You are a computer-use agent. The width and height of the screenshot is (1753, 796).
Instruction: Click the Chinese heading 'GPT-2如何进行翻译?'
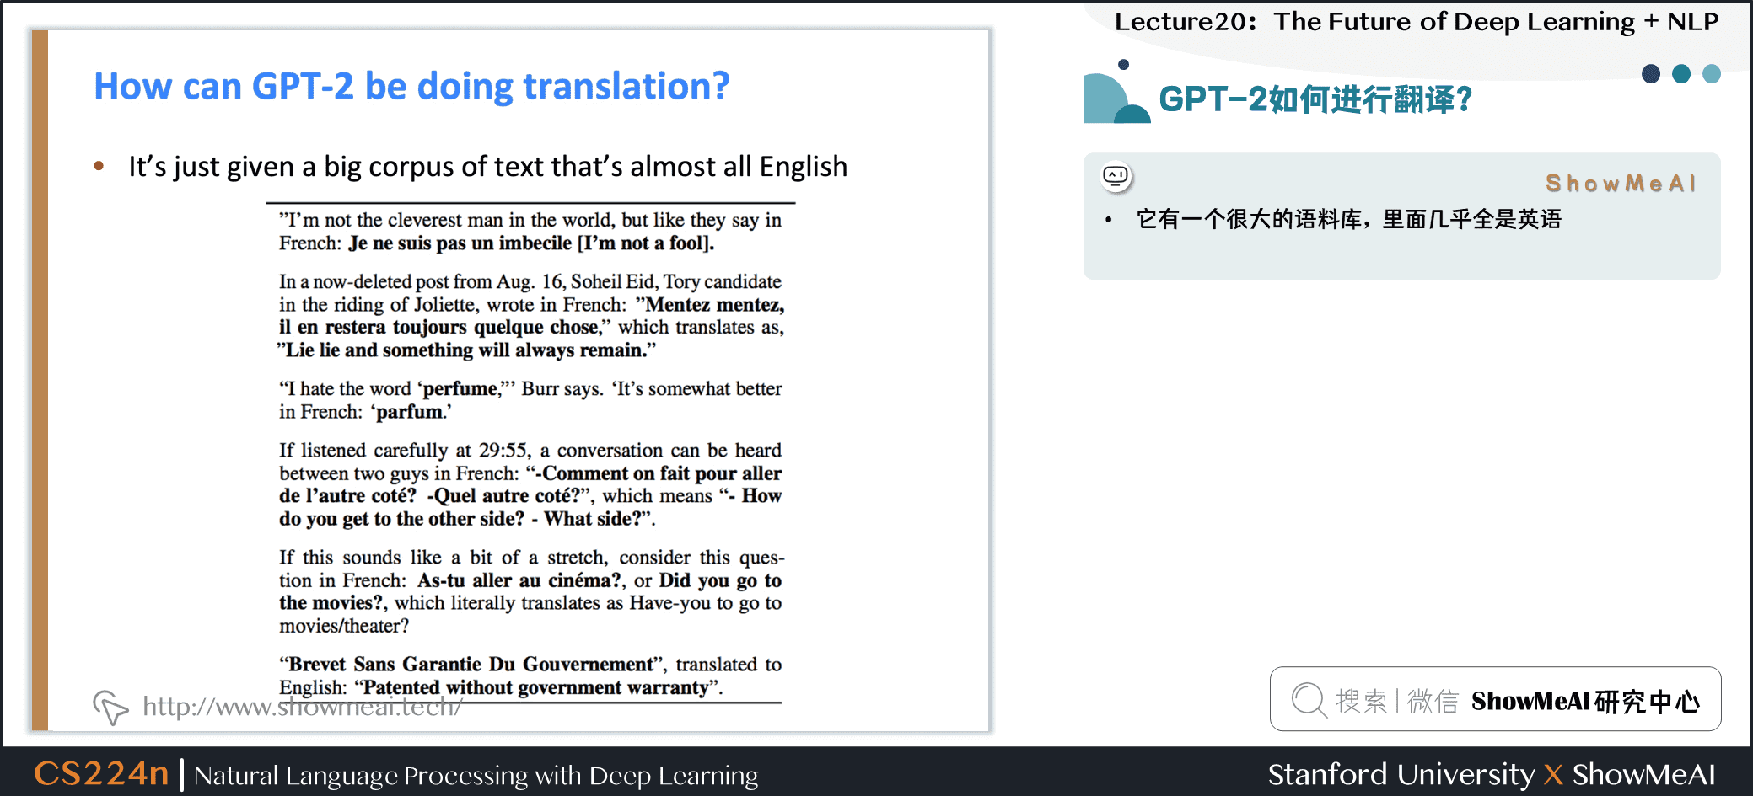(x=1315, y=99)
